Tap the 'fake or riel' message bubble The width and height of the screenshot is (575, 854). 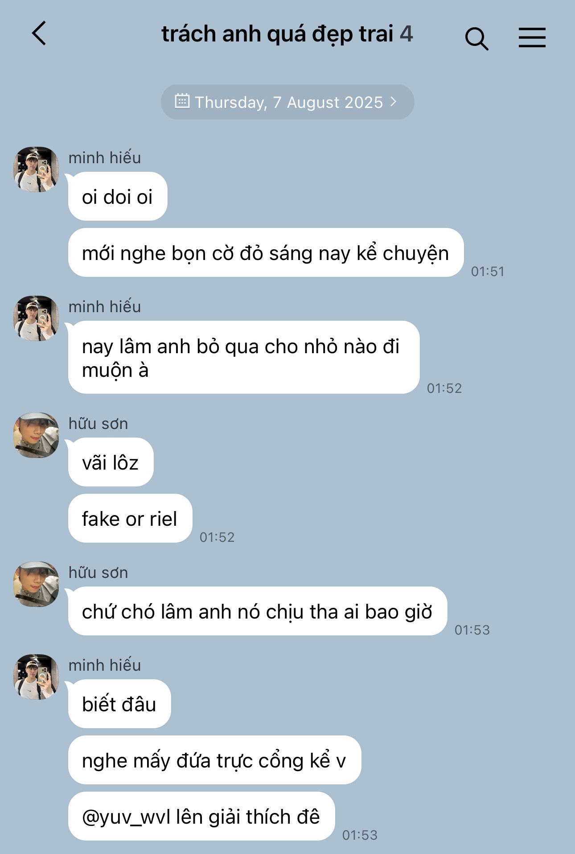130,518
